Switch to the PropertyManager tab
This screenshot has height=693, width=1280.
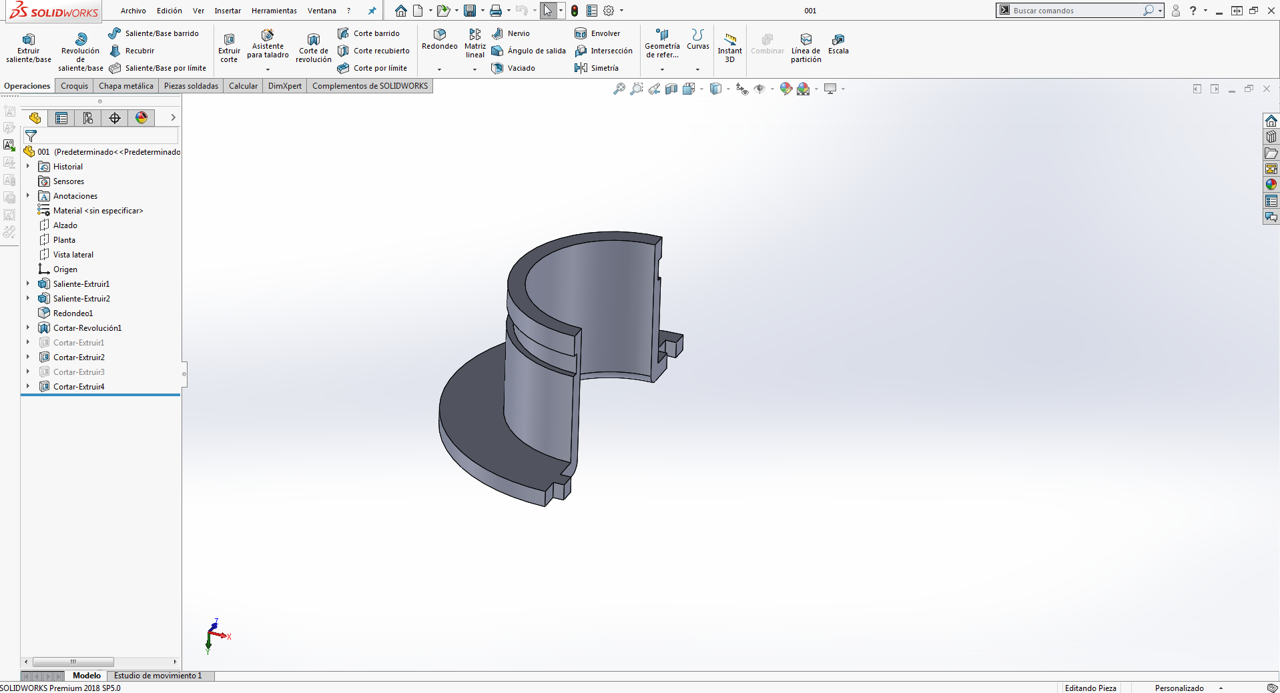pos(61,118)
